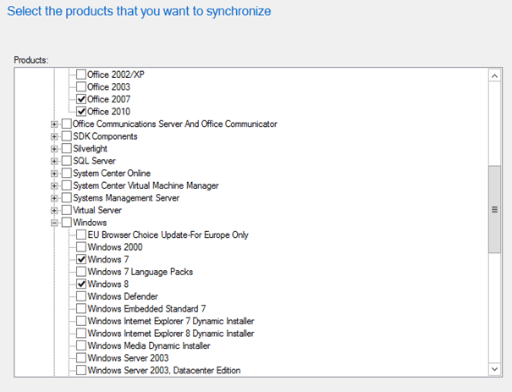Expand the Silverlight node
This screenshot has width=512, height=392.
54,149
